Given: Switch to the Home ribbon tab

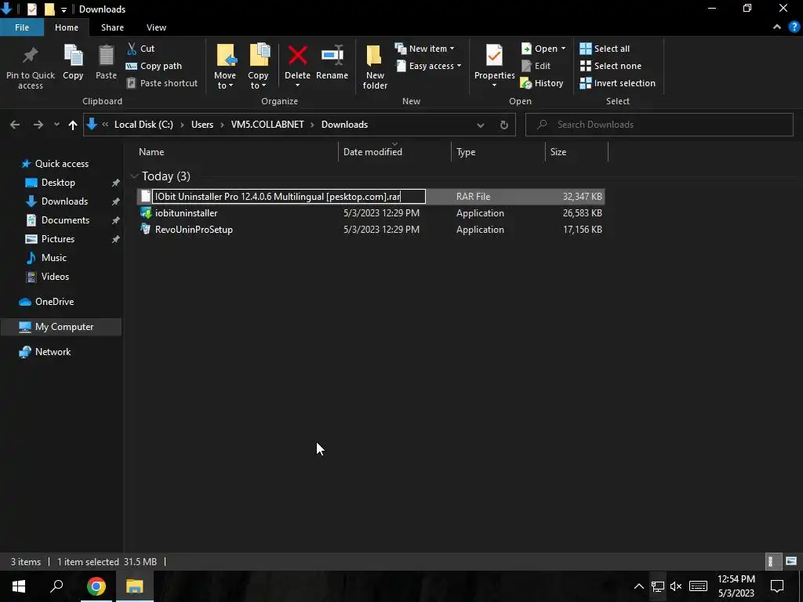Looking at the screenshot, I should pos(67,27).
